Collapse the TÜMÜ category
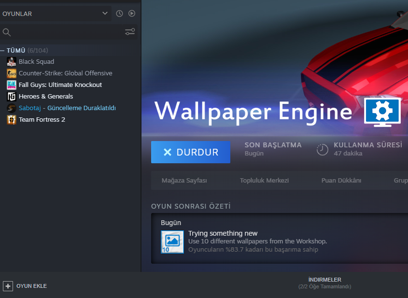The image size is (408, 298). point(2,51)
